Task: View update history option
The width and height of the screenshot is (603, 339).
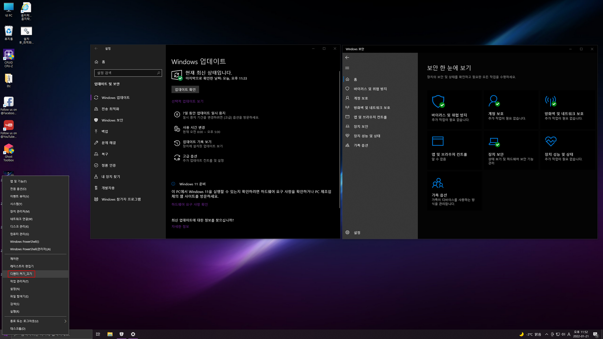Action: tap(199, 144)
